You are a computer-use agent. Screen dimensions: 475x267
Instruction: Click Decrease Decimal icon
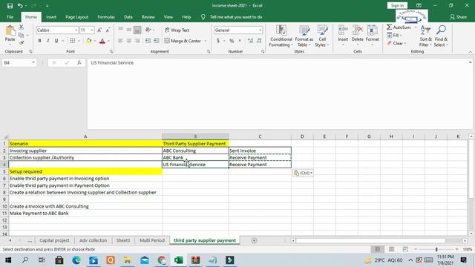click(259, 41)
